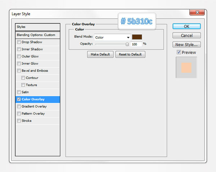Select the Inner Shadow label
The width and height of the screenshot is (216, 172).
(32, 49)
